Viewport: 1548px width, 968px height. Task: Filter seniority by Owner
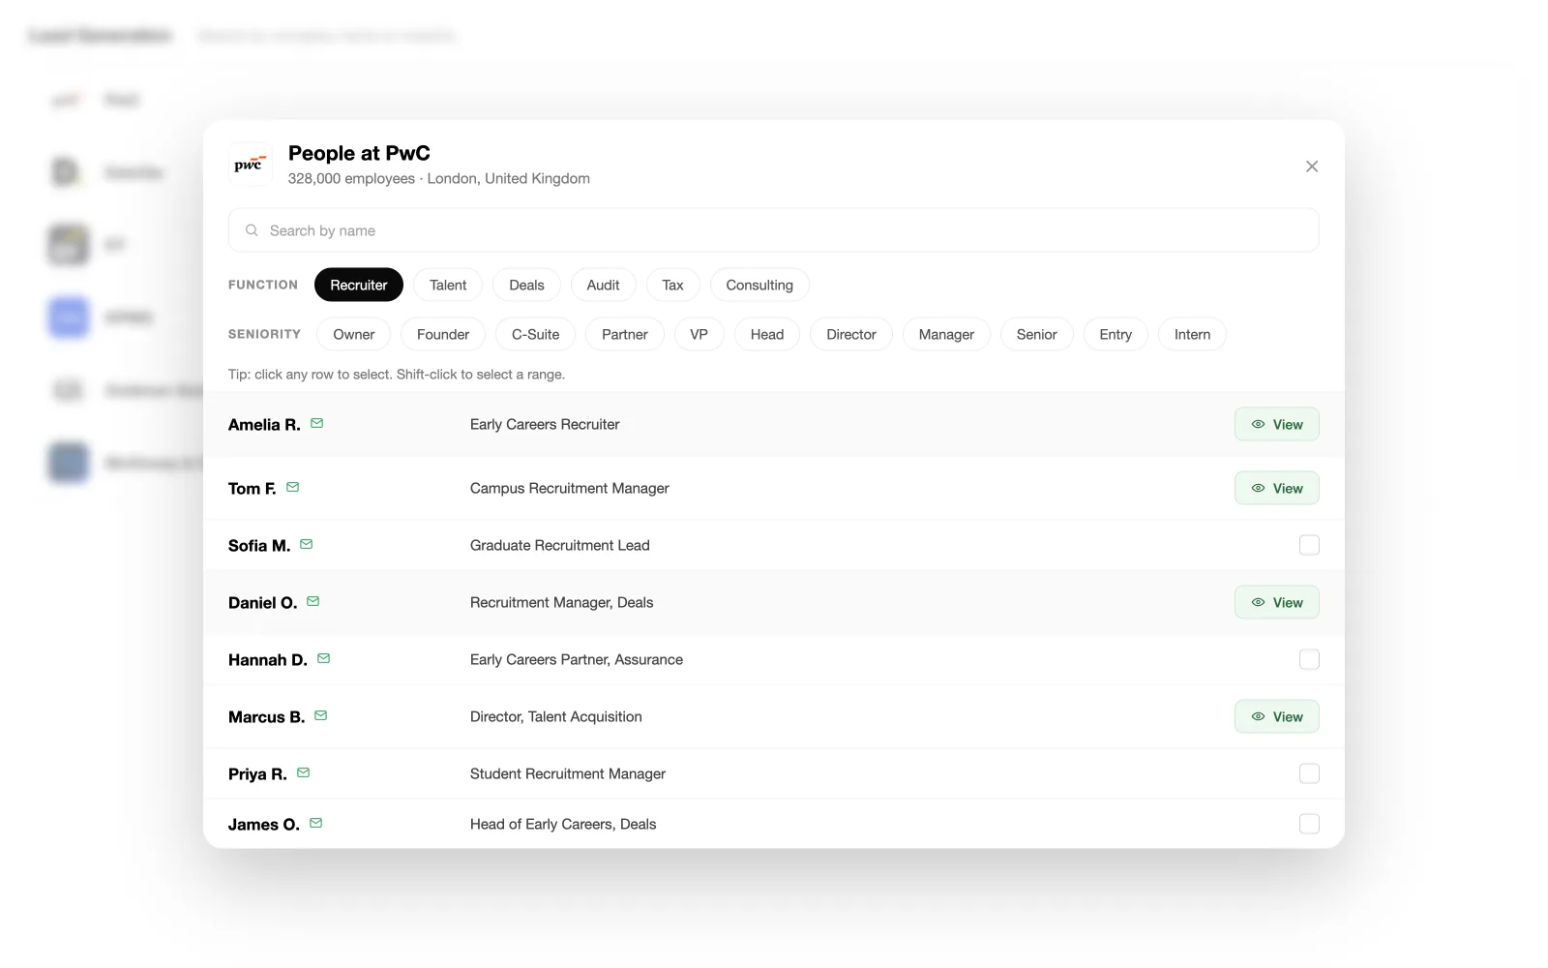[353, 334]
